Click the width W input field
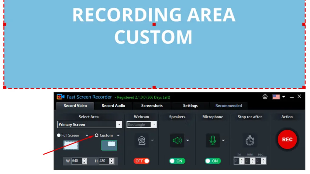This screenshot has height=174, width=310. click(x=77, y=161)
